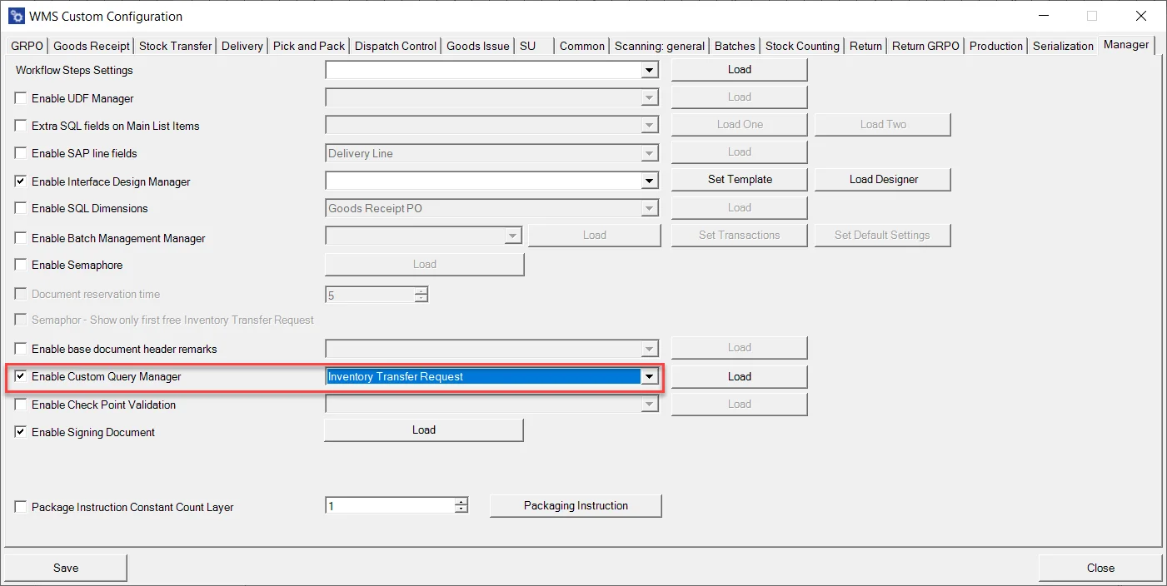
Task: Increment the document reservation time spinner
Action: [x=421, y=291]
